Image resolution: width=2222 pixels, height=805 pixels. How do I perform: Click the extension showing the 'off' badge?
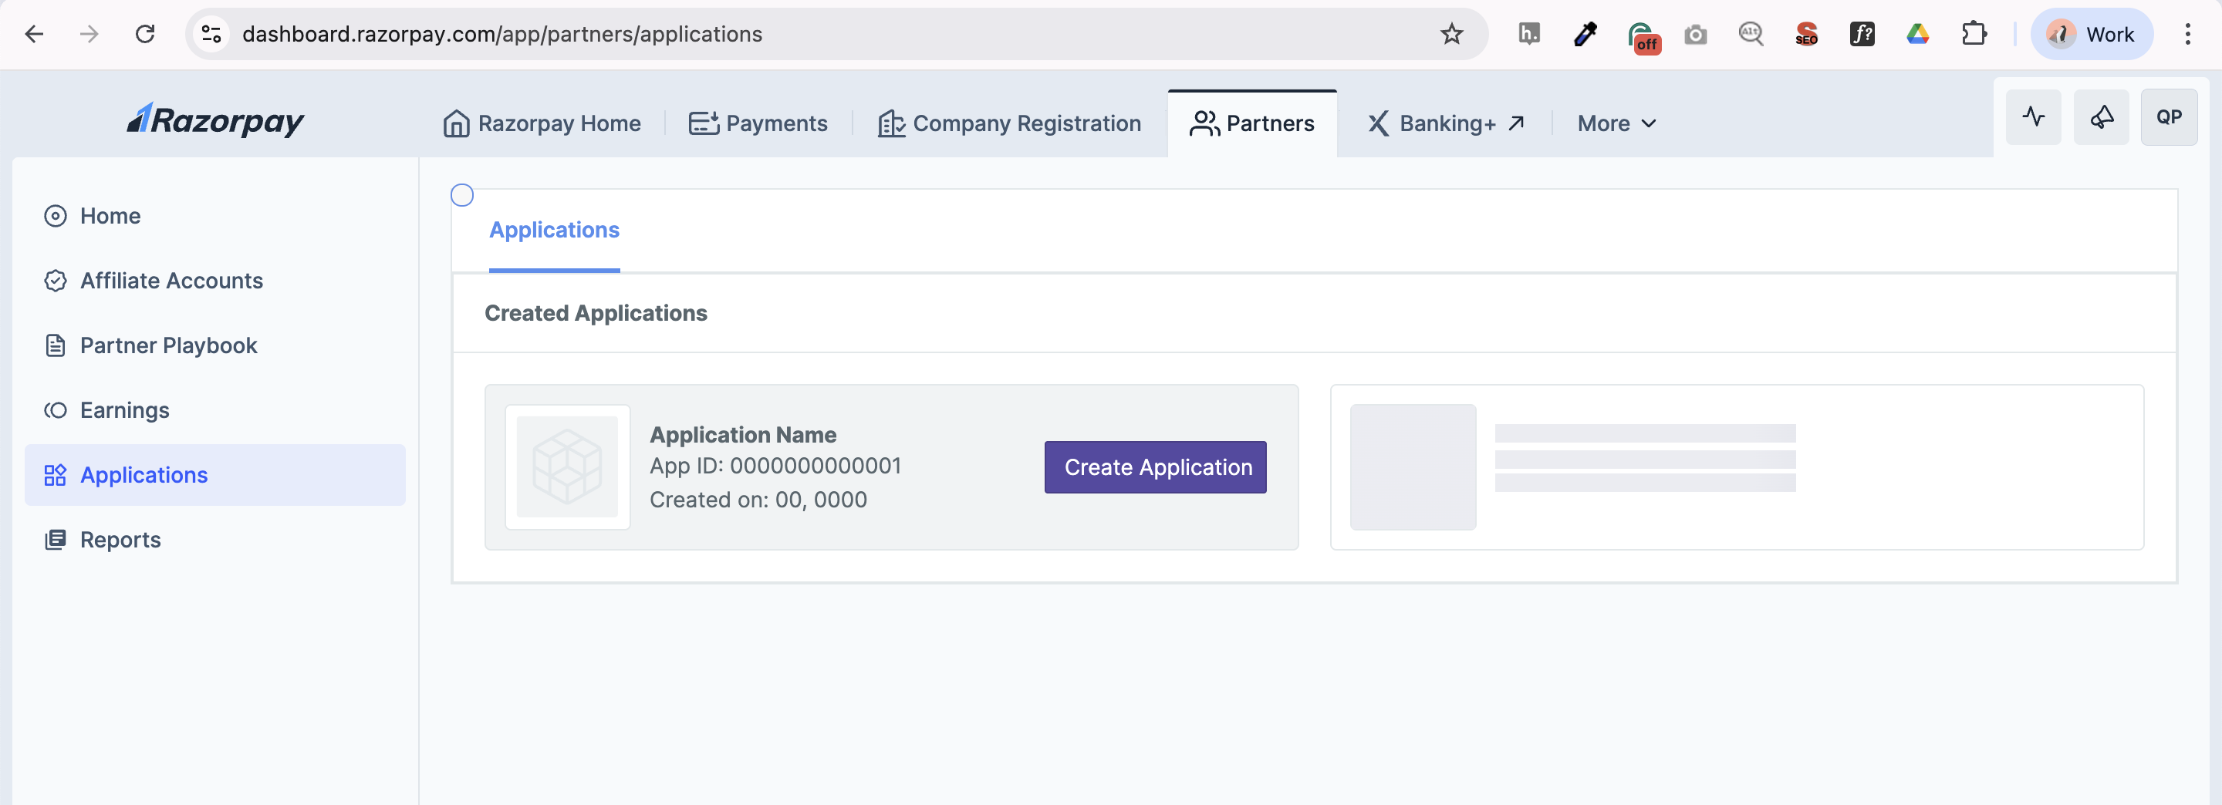1643,36
